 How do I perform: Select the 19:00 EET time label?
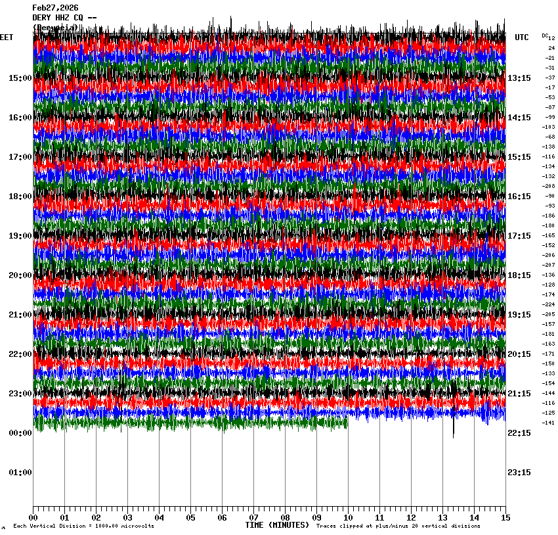pyautogui.click(x=20, y=236)
